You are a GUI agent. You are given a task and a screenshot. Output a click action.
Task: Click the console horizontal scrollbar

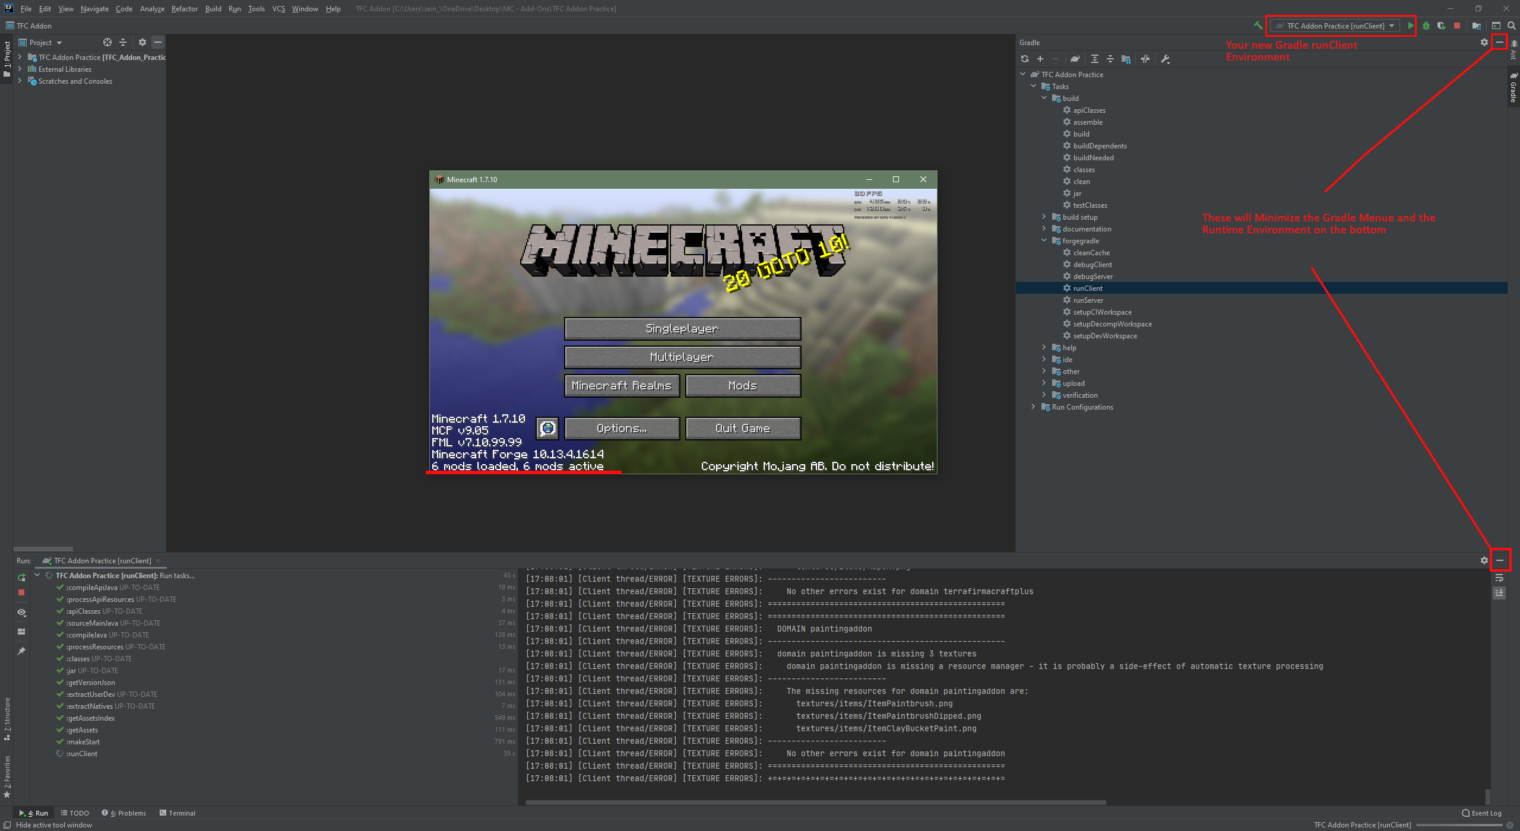coord(815,802)
